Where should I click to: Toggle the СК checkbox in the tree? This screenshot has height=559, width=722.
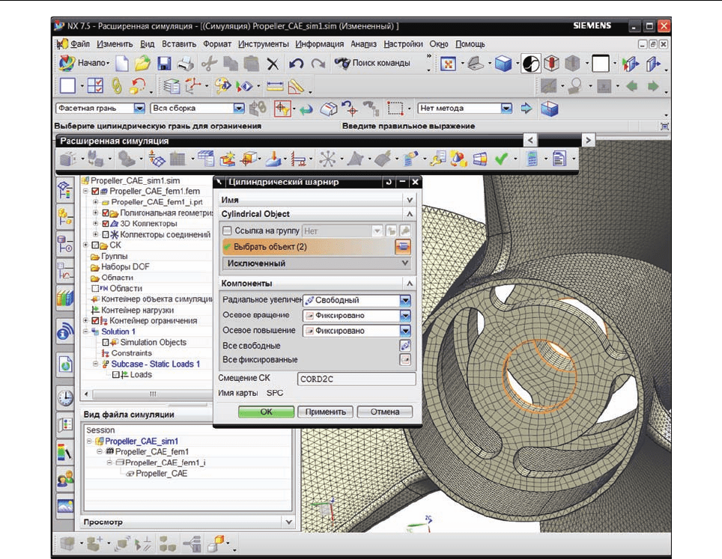95,245
